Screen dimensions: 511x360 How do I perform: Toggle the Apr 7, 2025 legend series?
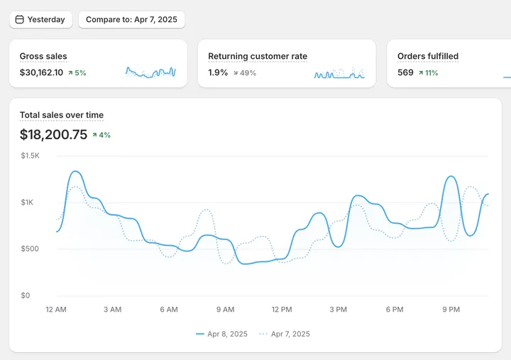tap(285, 334)
